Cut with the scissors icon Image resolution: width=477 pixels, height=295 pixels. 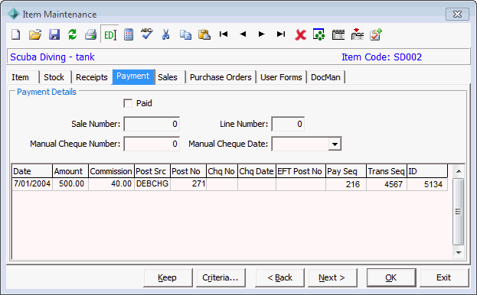coord(166,34)
